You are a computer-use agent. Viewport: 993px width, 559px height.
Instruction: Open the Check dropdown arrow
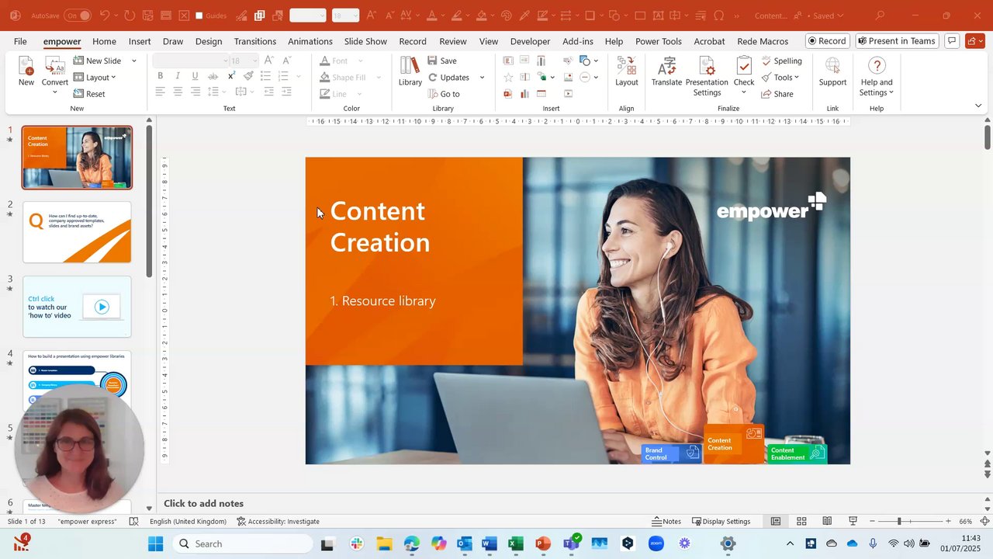click(744, 92)
